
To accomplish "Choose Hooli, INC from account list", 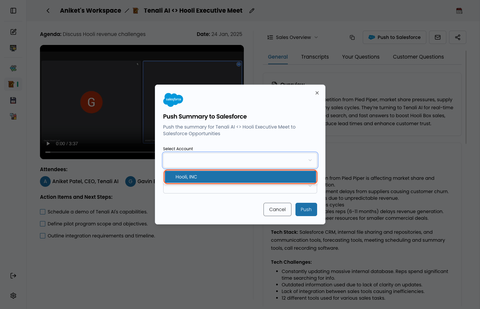I will pos(240,177).
